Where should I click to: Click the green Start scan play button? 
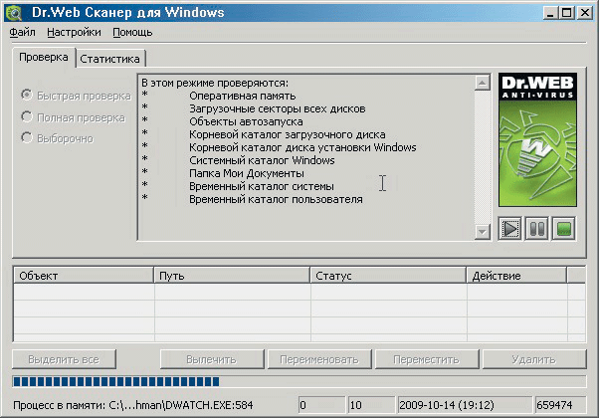509,229
